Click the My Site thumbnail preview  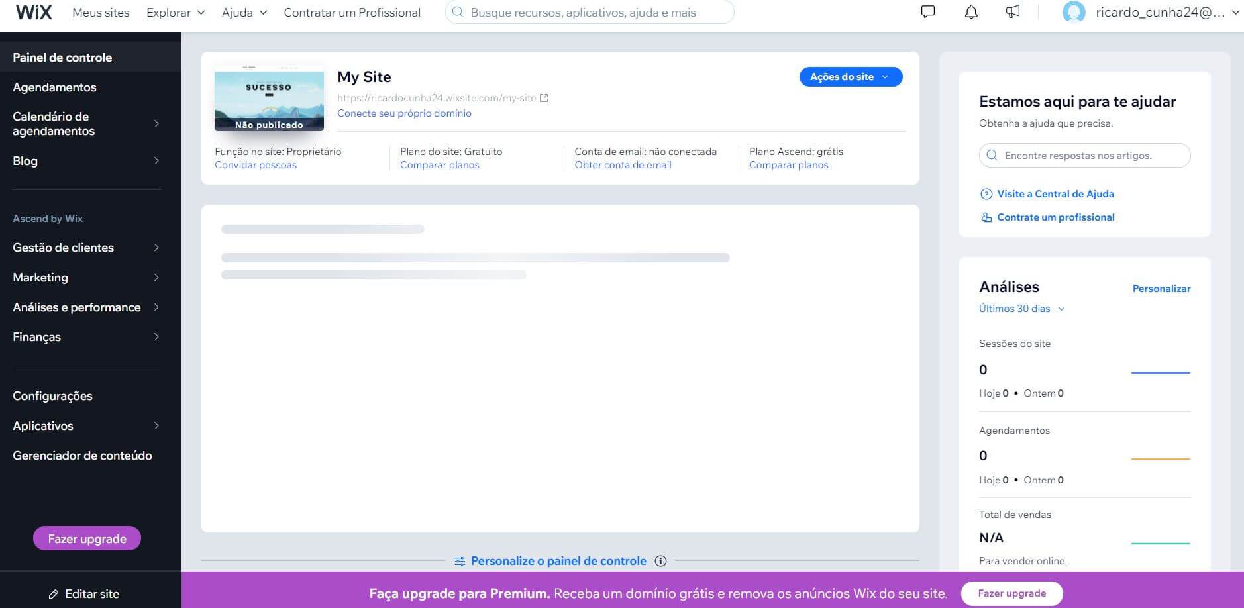[x=269, y=97]
